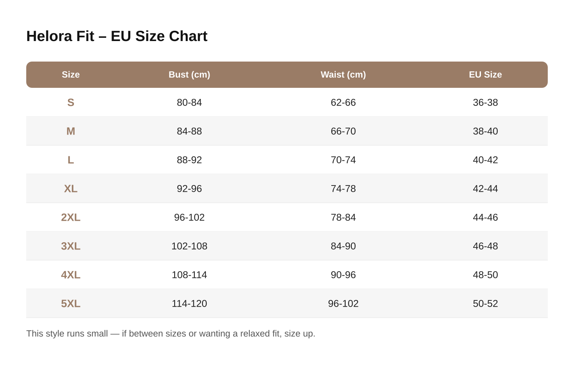574x371 pixels.
Task: Click EU size value 50-52
Action: (485, 304)
